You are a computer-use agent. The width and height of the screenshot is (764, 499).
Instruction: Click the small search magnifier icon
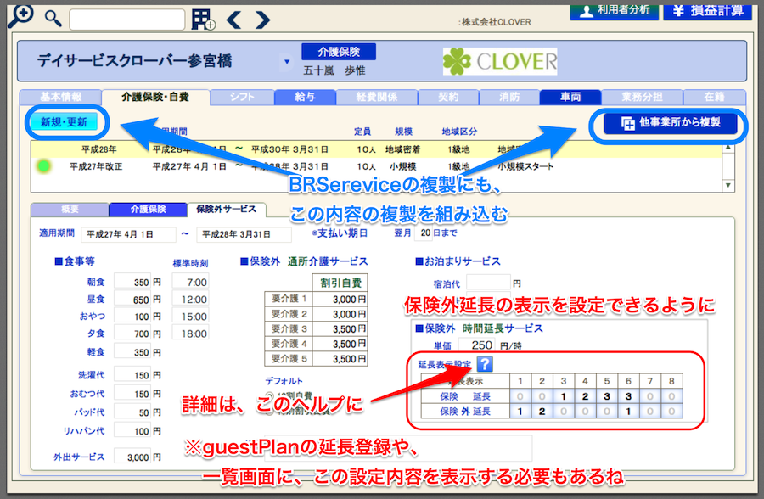[x=53, y=19]
